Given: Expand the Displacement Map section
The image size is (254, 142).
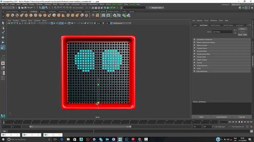Looking at the screenshot, I should click(222, 54).
